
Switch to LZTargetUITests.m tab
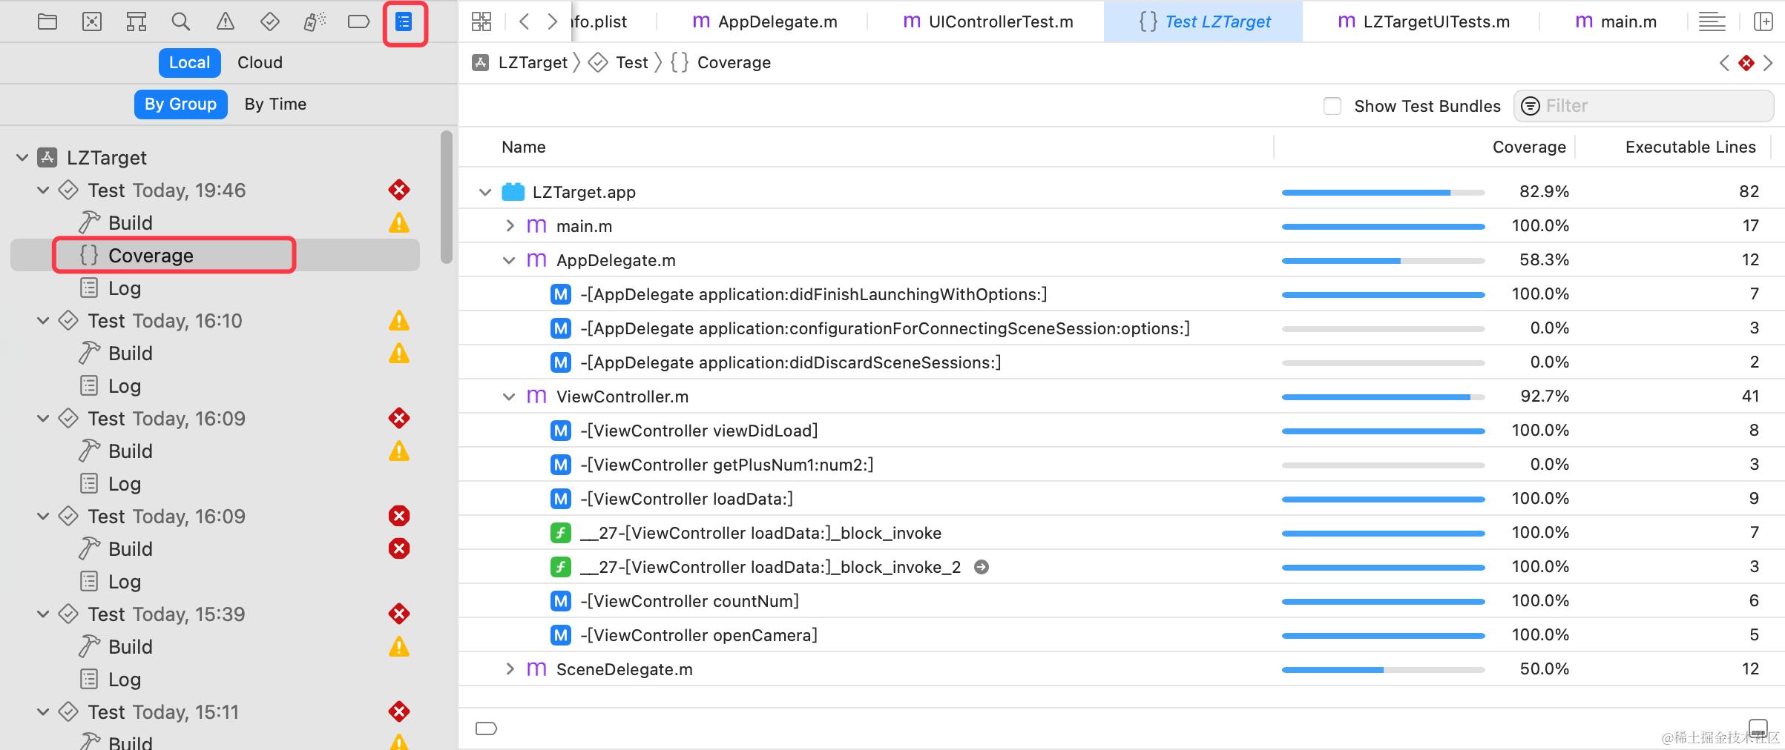pyautogui.click(x=1423, y=21)
